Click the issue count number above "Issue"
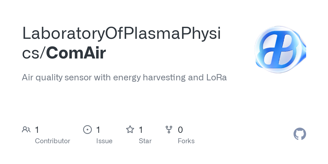328x164 pixels. click(x=98, y=130)
